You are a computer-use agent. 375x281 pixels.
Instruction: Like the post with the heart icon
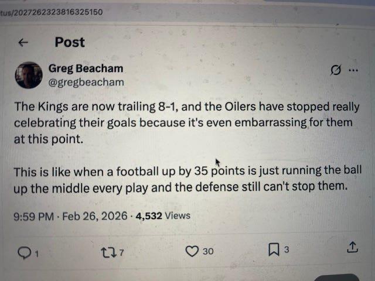click(192, 251)
